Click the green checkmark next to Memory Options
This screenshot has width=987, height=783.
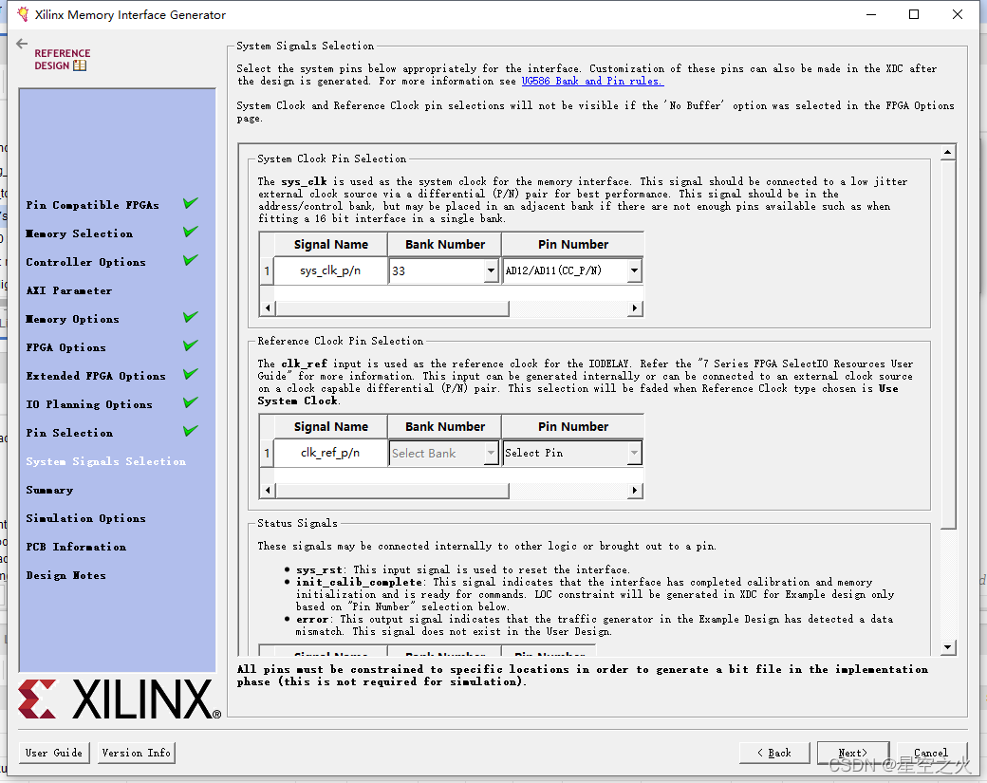coord(191,317)
